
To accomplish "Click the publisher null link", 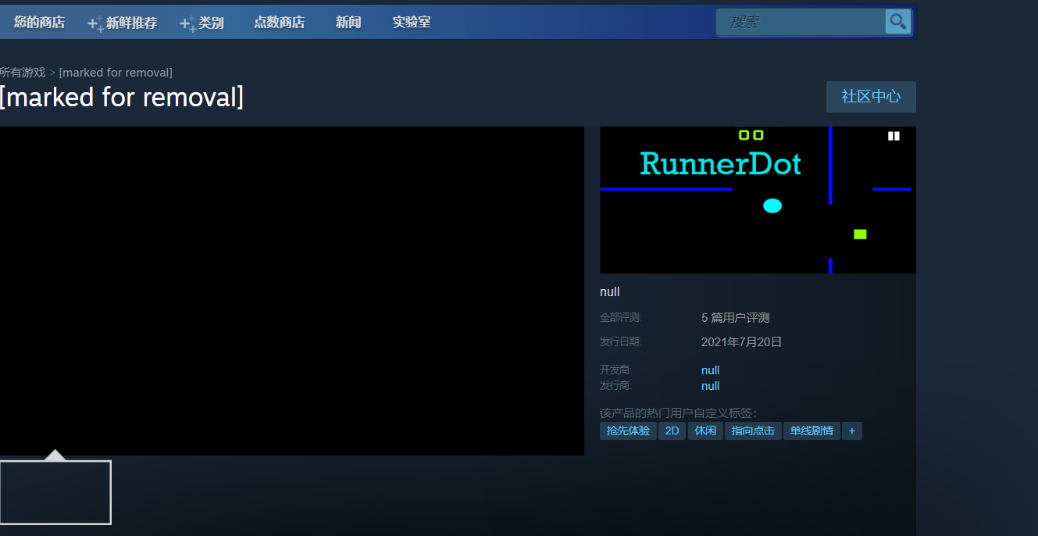I will point(710,386).
